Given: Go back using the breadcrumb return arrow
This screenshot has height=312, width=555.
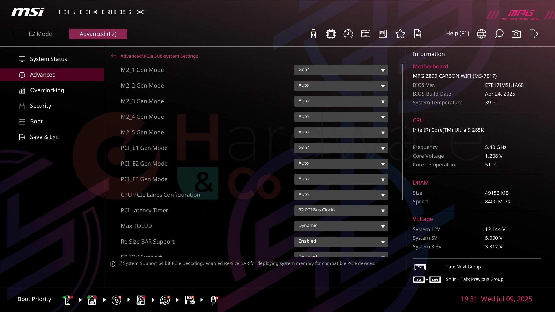Looking at the screenshot, I should pyautogui.click(x=114, y=56).
